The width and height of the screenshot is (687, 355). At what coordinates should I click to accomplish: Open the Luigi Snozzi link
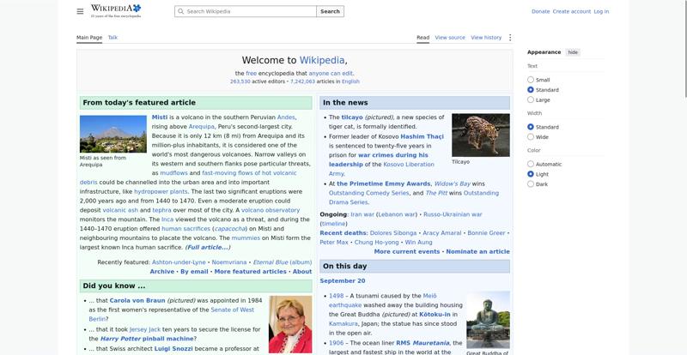[x=173, y=349]
